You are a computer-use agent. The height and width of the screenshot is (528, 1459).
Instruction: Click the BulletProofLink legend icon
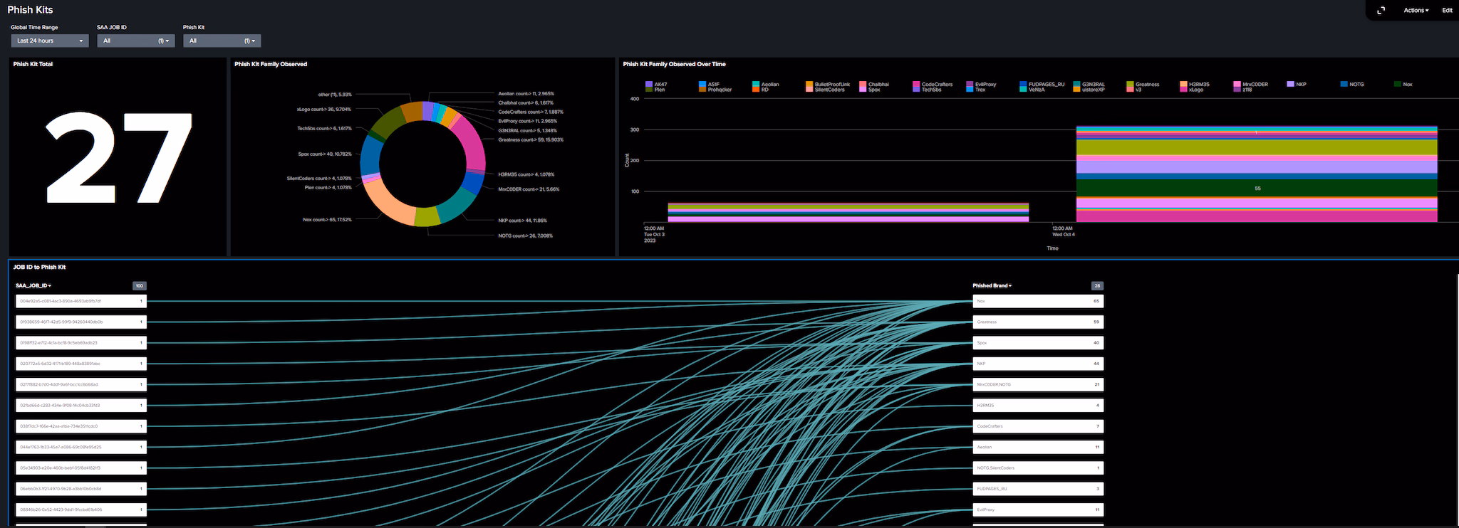[x=809, y=84]
